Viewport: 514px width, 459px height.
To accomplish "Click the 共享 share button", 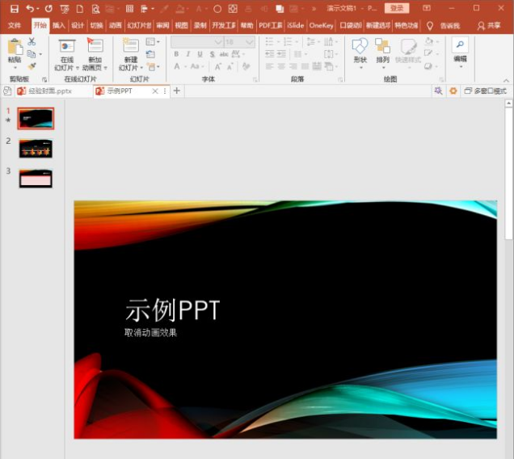I will [489, 25].
